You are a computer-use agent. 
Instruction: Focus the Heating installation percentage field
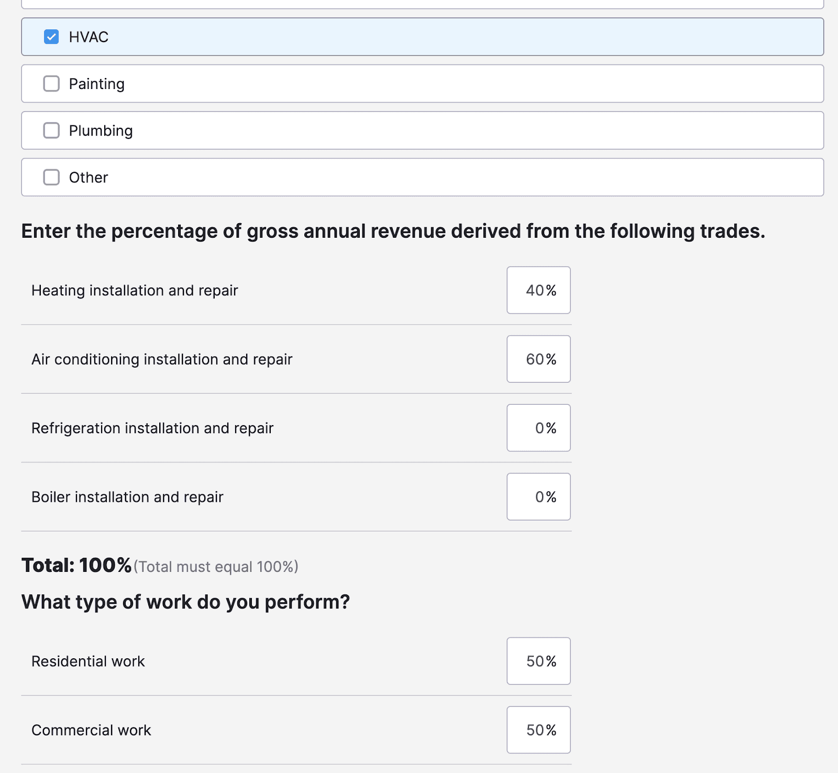[538, 290]
